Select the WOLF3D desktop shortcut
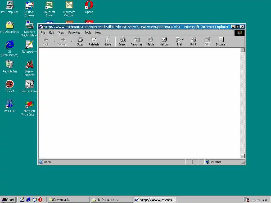Image resolution: width=271 pixels, height=203 pixels. [x=10, y=106]
